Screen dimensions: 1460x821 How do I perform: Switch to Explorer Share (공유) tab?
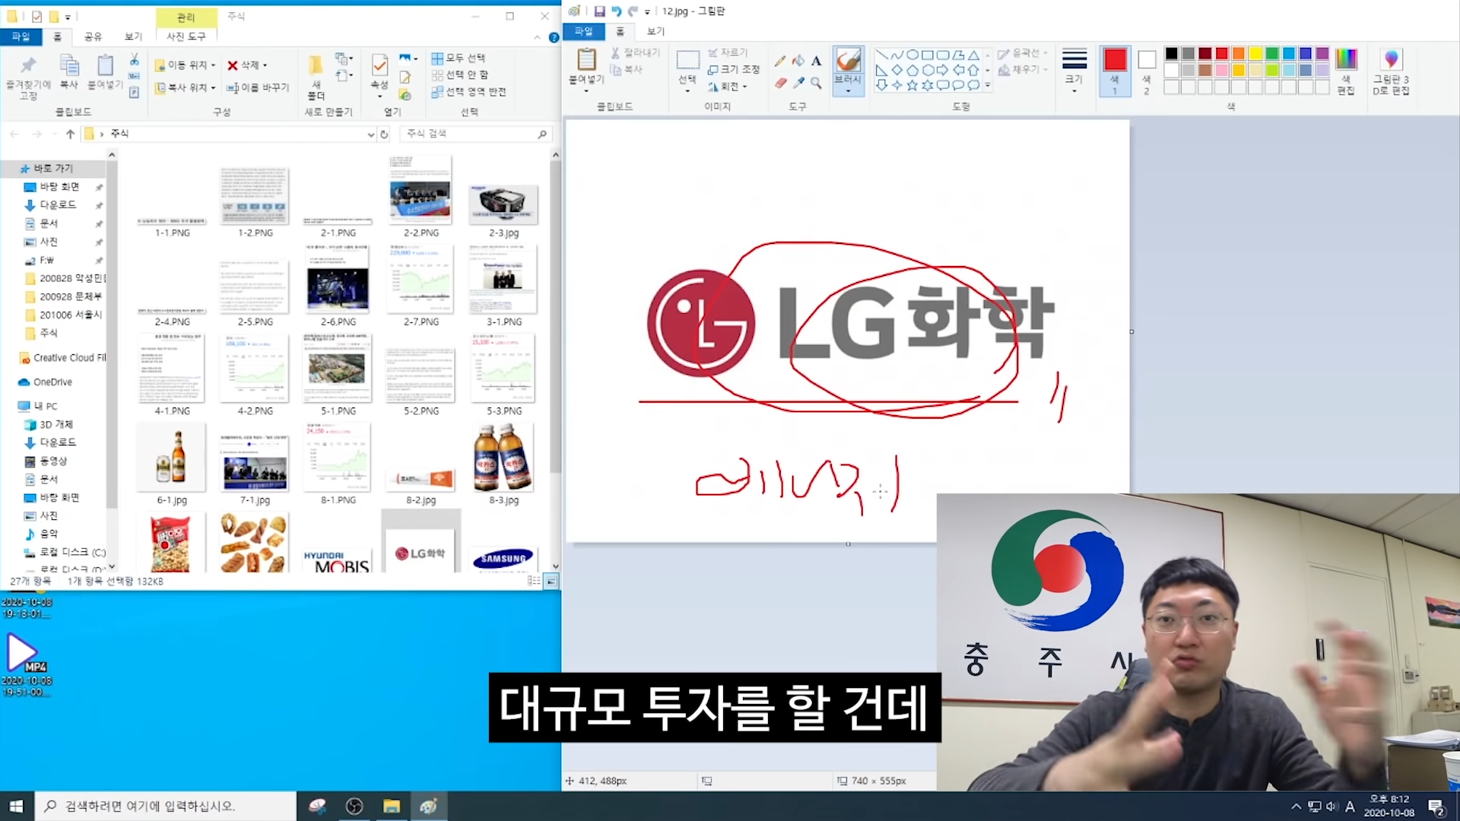click(x=93, y=36)
